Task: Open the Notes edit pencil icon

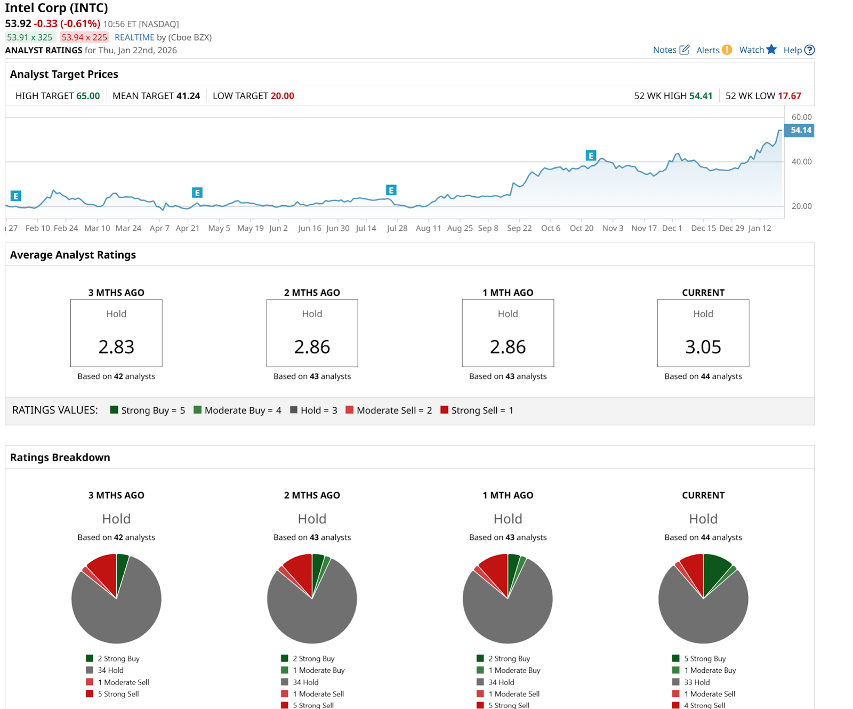Action: (685, 50)
